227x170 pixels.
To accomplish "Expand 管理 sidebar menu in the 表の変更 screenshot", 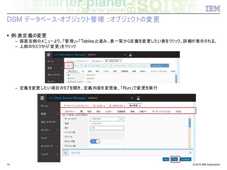I will 57,114.
